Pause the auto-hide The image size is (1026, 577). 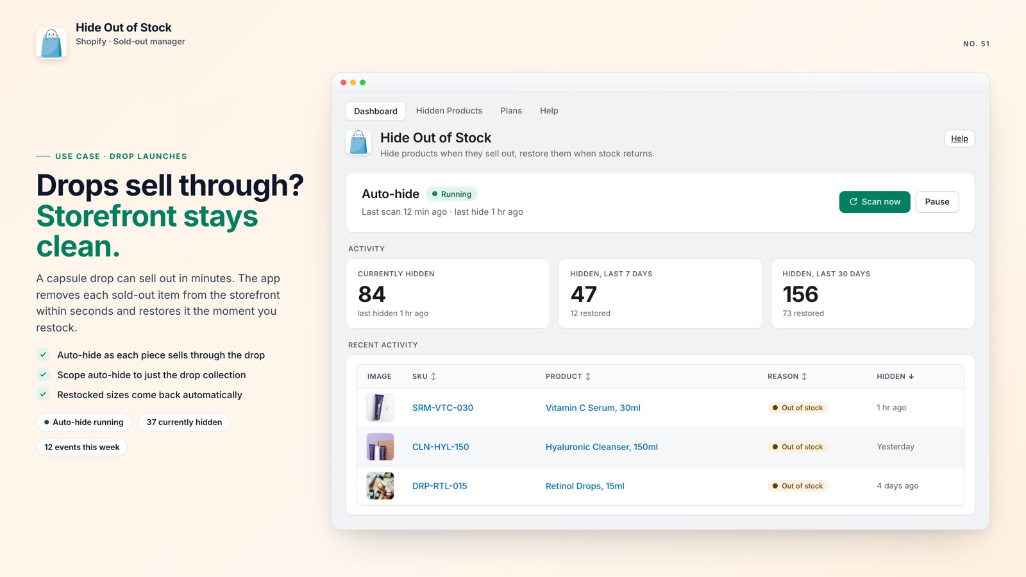pos(937,202)
